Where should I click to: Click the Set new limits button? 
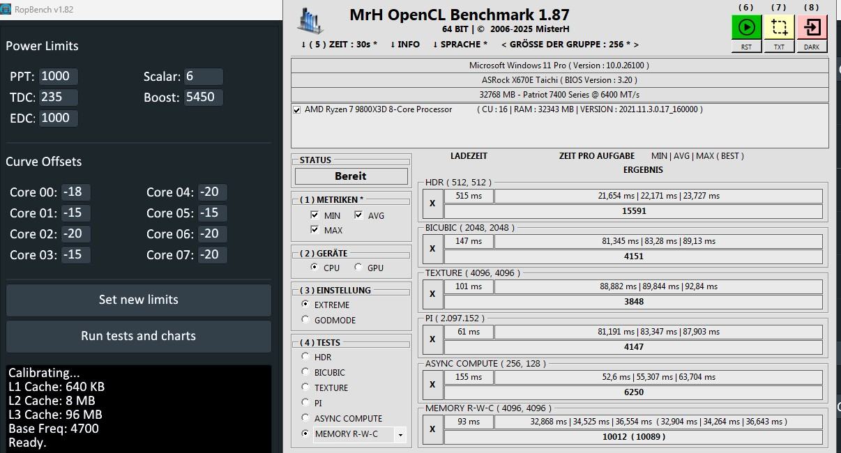click(x=138, y=300)
